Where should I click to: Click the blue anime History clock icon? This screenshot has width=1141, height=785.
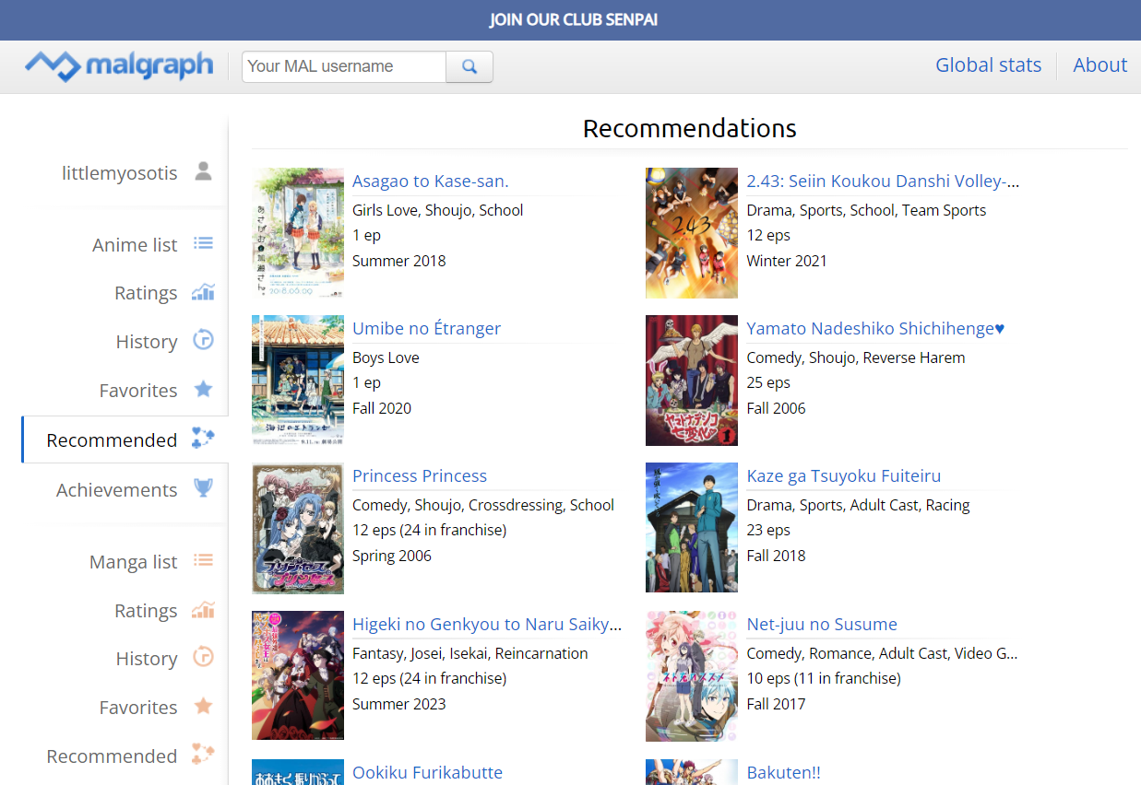[203, 340]
